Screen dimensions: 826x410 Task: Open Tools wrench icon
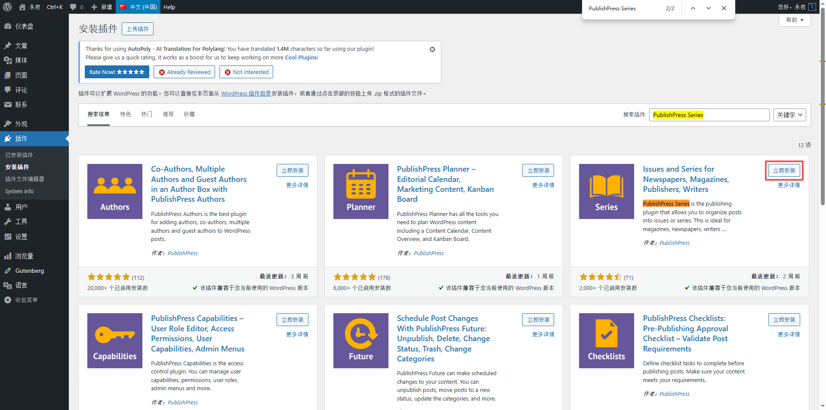8,222
